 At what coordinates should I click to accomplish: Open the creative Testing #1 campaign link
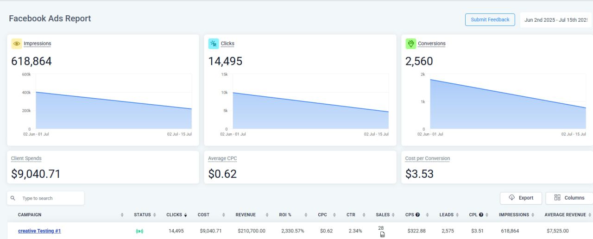(x=39, y=231)
